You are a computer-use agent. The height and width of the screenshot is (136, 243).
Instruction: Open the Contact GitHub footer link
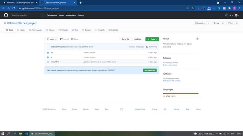140,109
